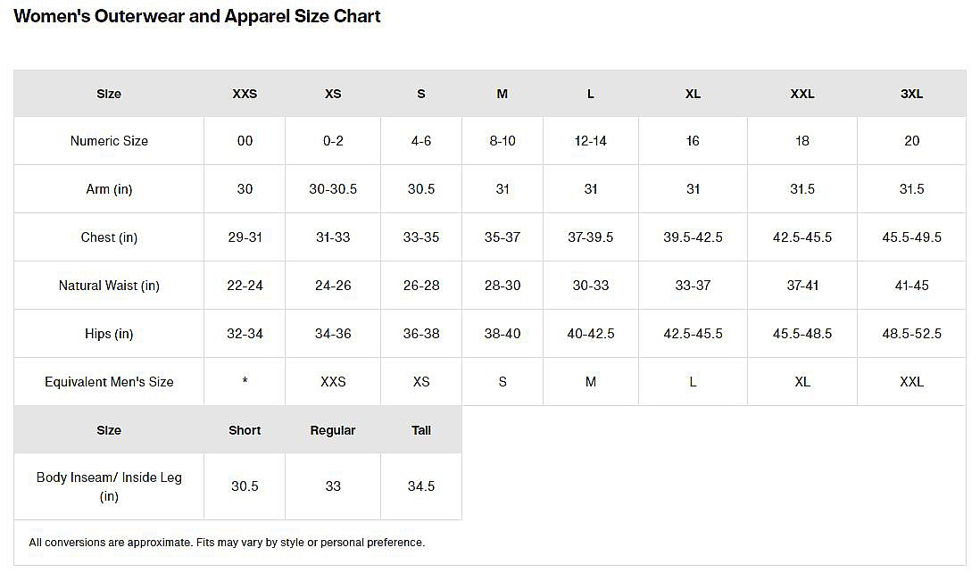Click the Arm (in) row label
Image resolution: width=980 pixels, height=581 pixels.
(109, 189)
